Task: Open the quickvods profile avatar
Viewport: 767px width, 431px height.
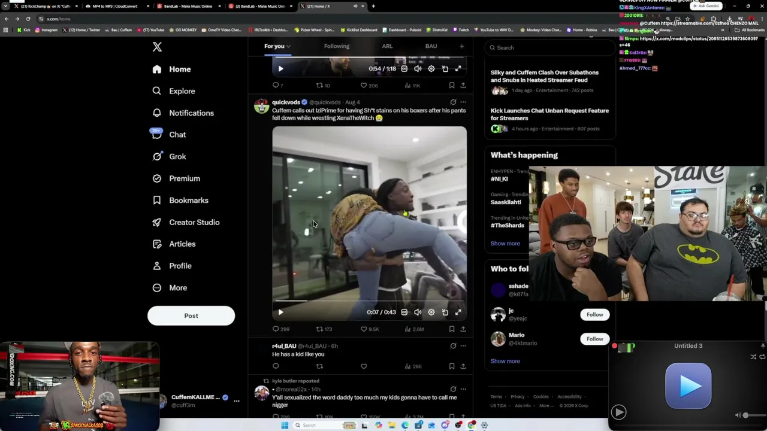Action: [x=261, y=106]
